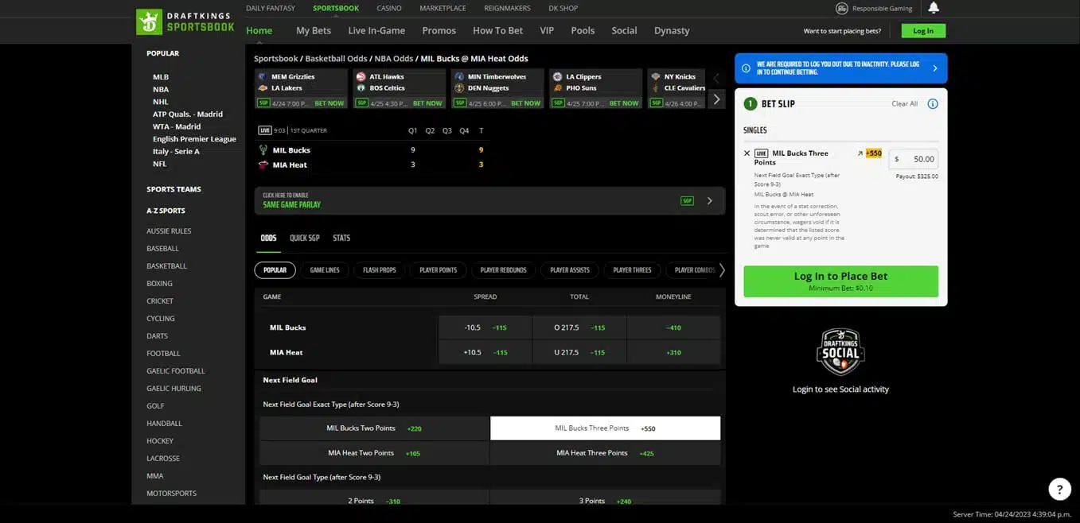Show more market filters with the right arrow

pyautogui.click(x=722, y=270)
